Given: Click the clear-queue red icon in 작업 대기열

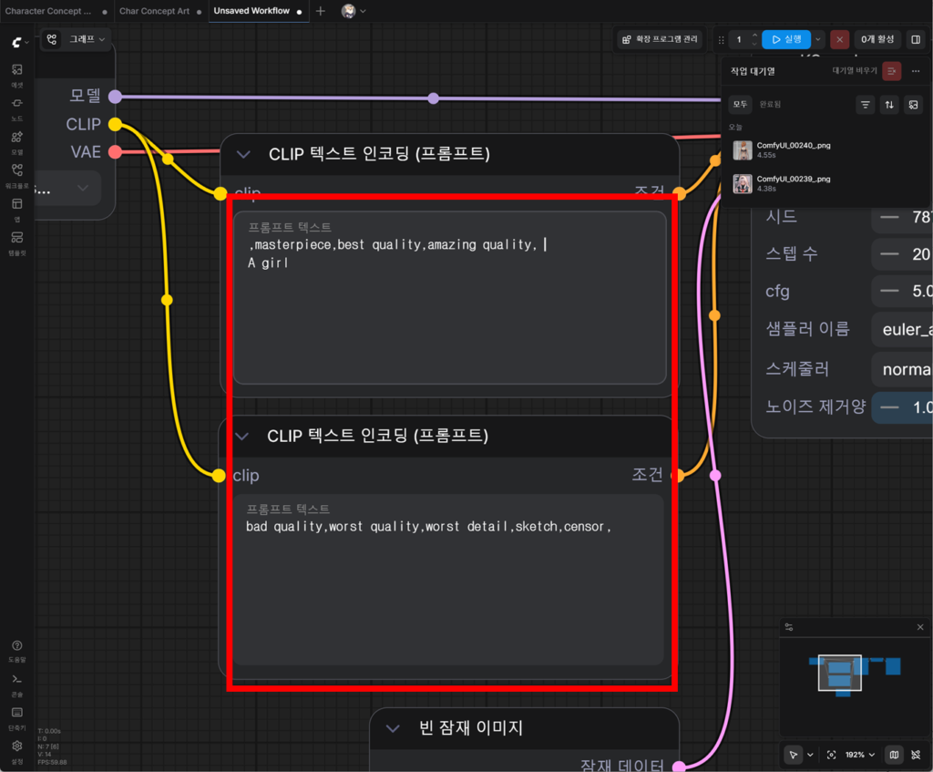Looking at the screenshot, I should pyautogui.click(x=891, y=71).
